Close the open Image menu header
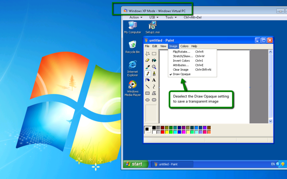Image resolution: width=287 pixels, height=179 pixels. tap(173, 46)
